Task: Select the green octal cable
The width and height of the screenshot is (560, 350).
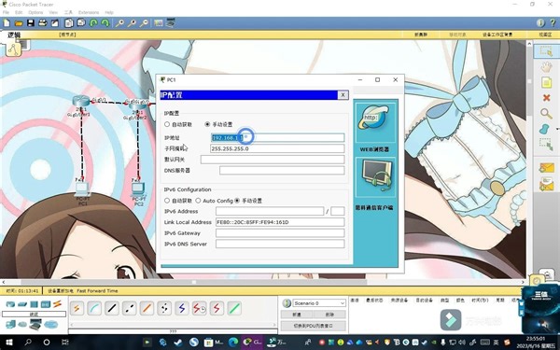Action: 234,308
